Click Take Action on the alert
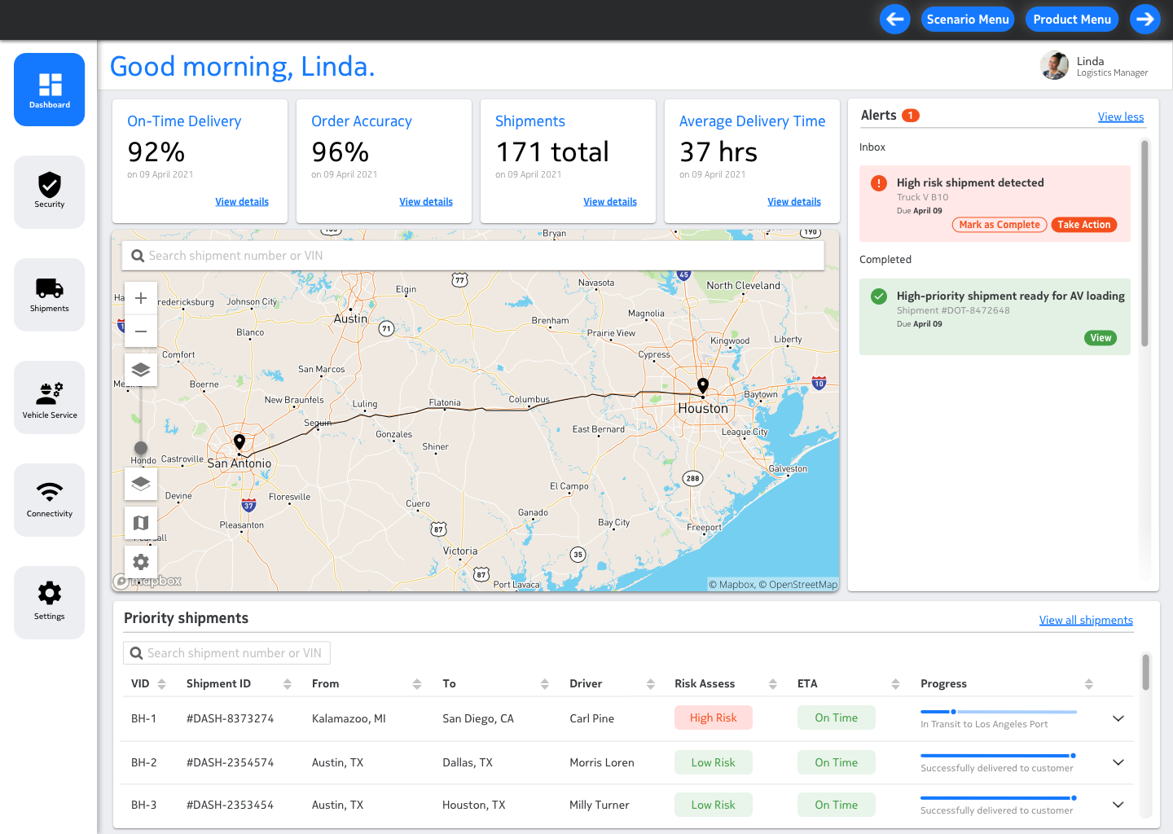 (x=1084, y=225)
